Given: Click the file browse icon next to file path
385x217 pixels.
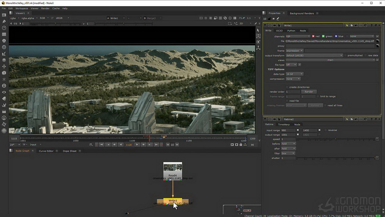Looking at the screenshot, I should tap(377, 41).
